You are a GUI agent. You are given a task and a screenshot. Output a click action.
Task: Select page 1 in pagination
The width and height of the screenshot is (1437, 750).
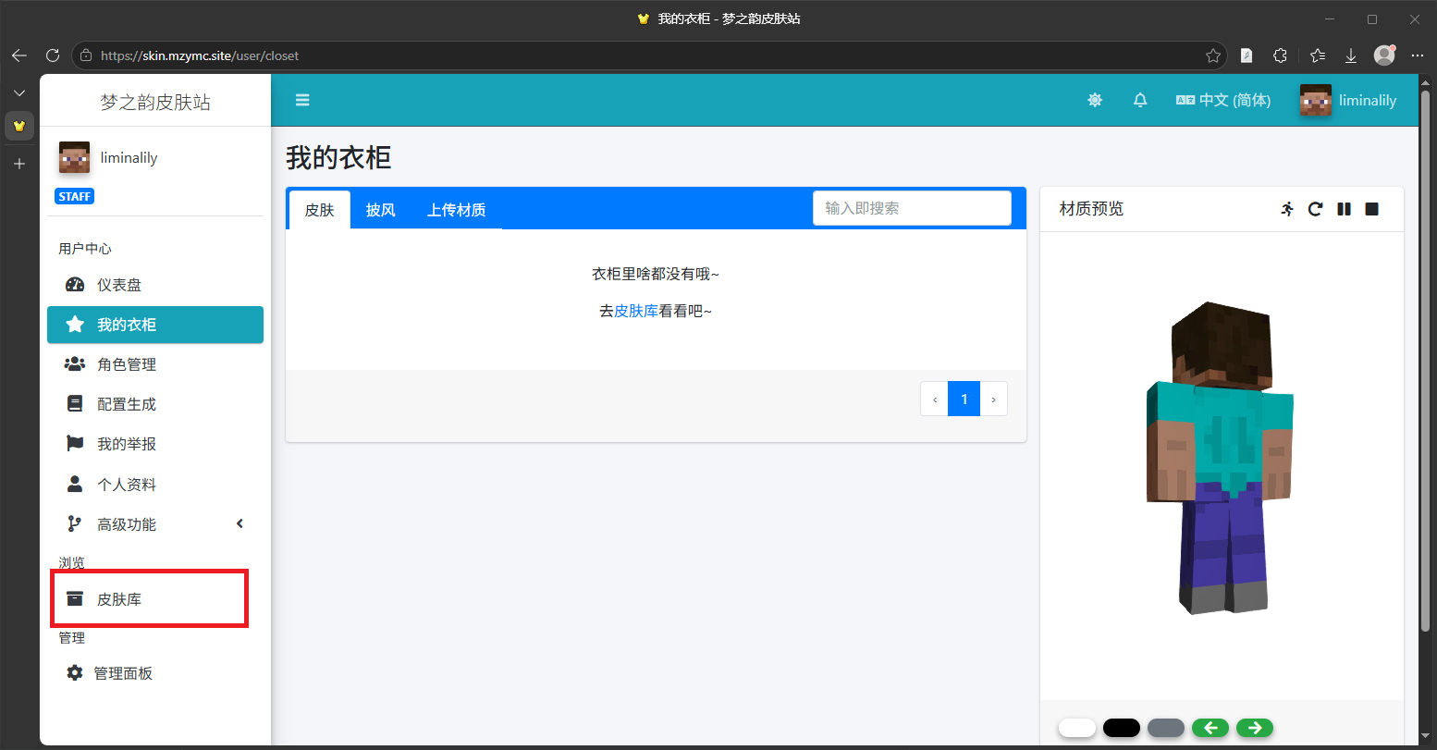tap(964, 399)
